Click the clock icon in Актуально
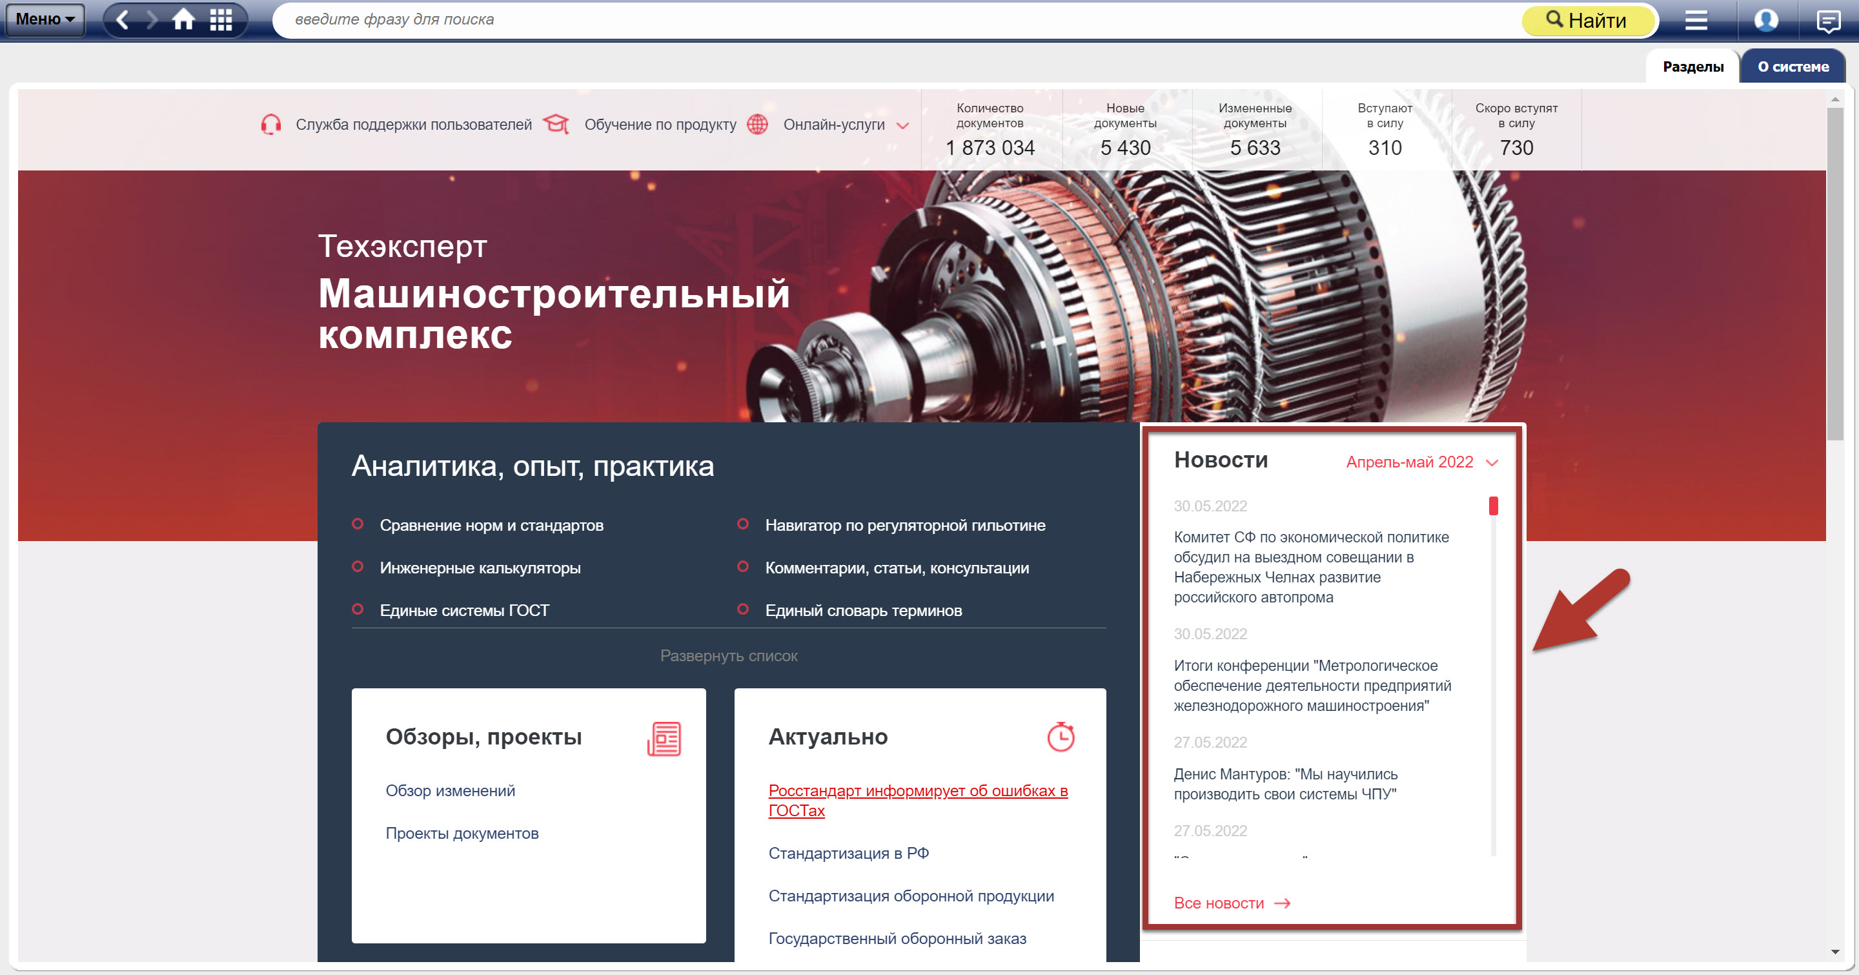The width and height of the screenshot is (1859, 975). (x=1060, y=737)
